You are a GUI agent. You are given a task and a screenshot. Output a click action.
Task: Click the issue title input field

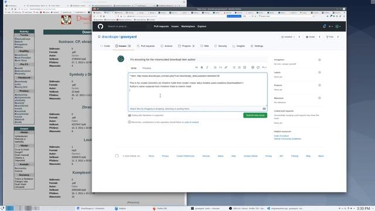(197, 59)
